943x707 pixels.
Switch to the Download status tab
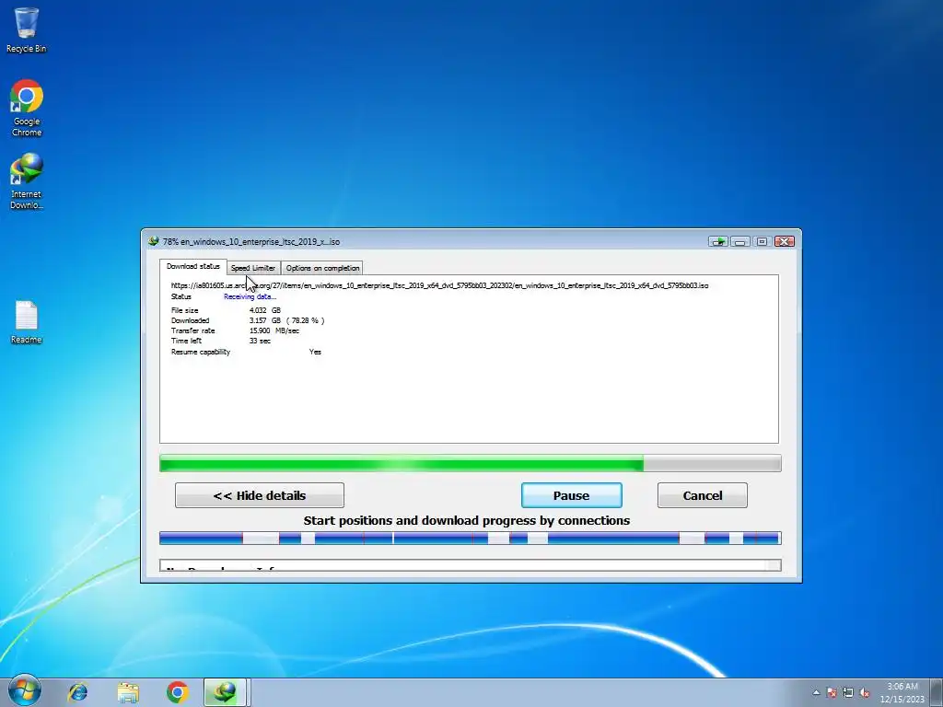click(193, 266)
